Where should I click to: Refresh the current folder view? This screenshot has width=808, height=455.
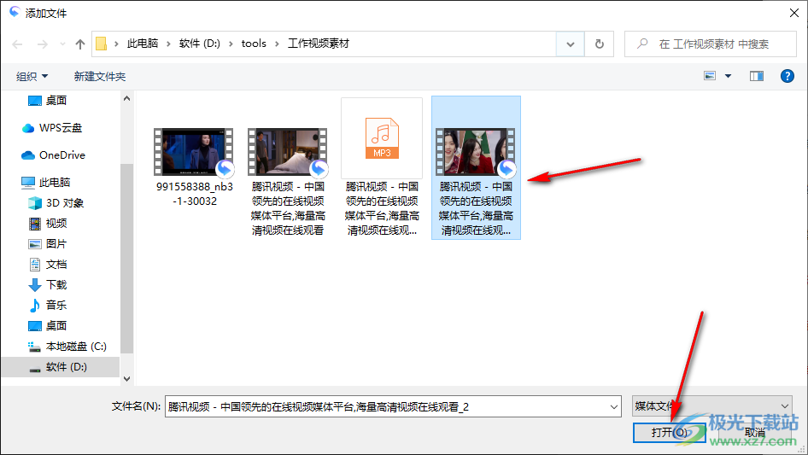point(600,44)
